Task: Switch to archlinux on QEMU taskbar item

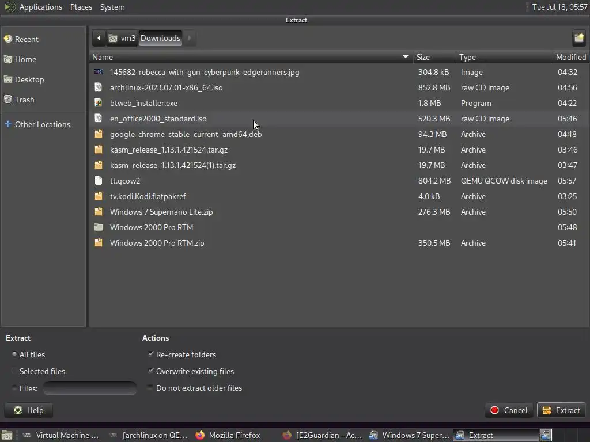Action: click(x=148, y=435)
